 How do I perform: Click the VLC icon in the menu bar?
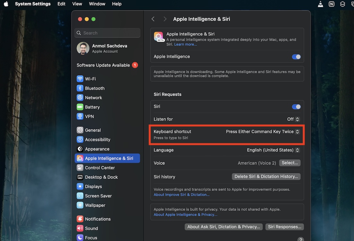click(x=320, y=4)
